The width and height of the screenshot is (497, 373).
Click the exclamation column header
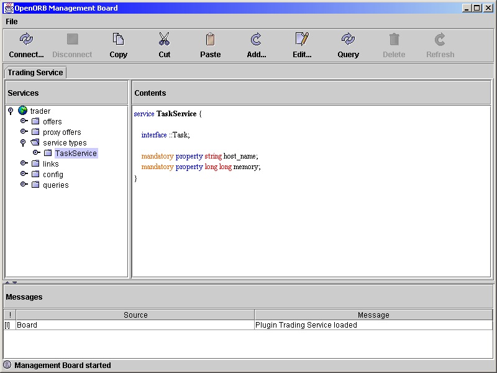[x=10, y=315]
